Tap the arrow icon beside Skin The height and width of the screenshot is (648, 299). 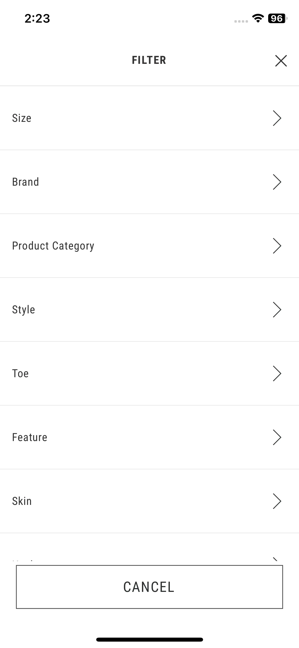pos(277,501)
